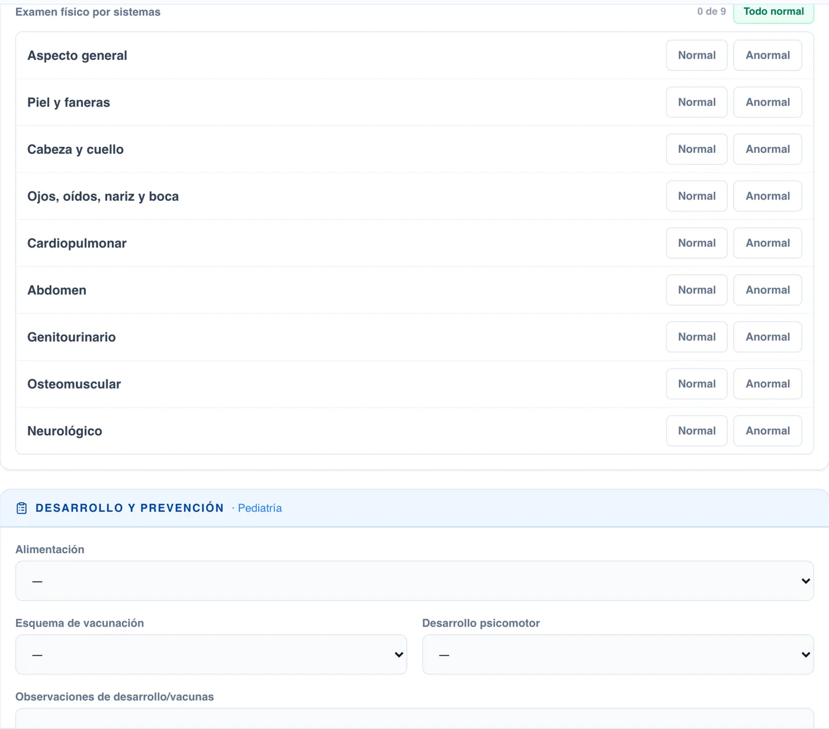Screen dimensions: 829x729
Task: Mark Aspecto general as Anormal
Action: 767,55
